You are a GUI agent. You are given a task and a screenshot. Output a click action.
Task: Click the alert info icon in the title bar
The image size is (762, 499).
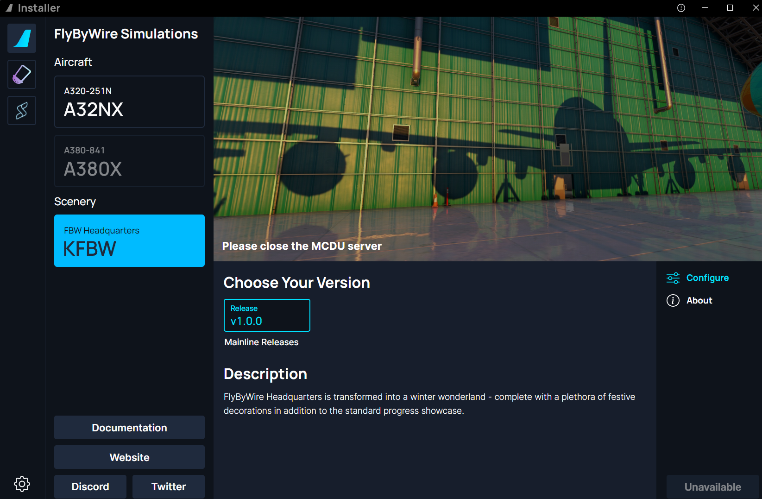(x=681, y=8)
